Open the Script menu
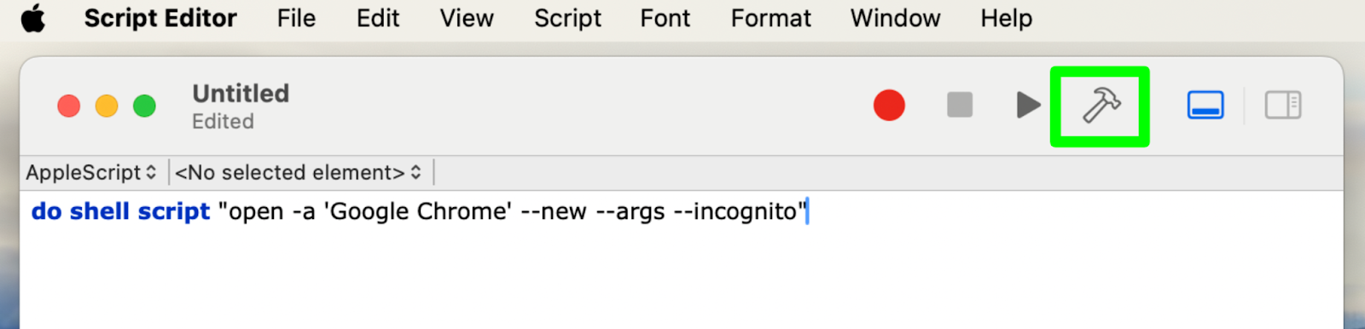Image resolution: width=1365 pixels, height=329 pixels. [x=567, y=18]
